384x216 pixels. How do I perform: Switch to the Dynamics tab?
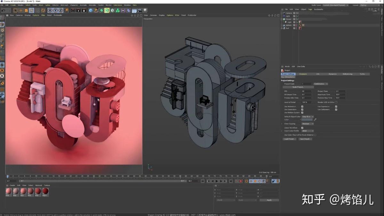(332, 74)
